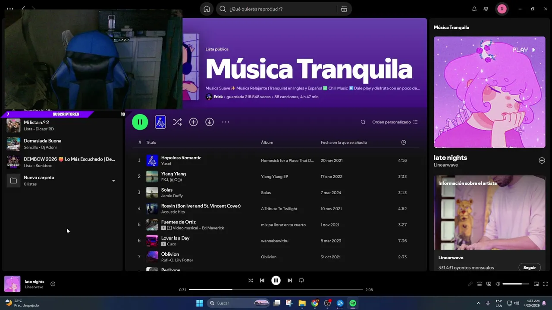Pause playback in the bottom player
The image size is (552, 310).
point(276,280)
